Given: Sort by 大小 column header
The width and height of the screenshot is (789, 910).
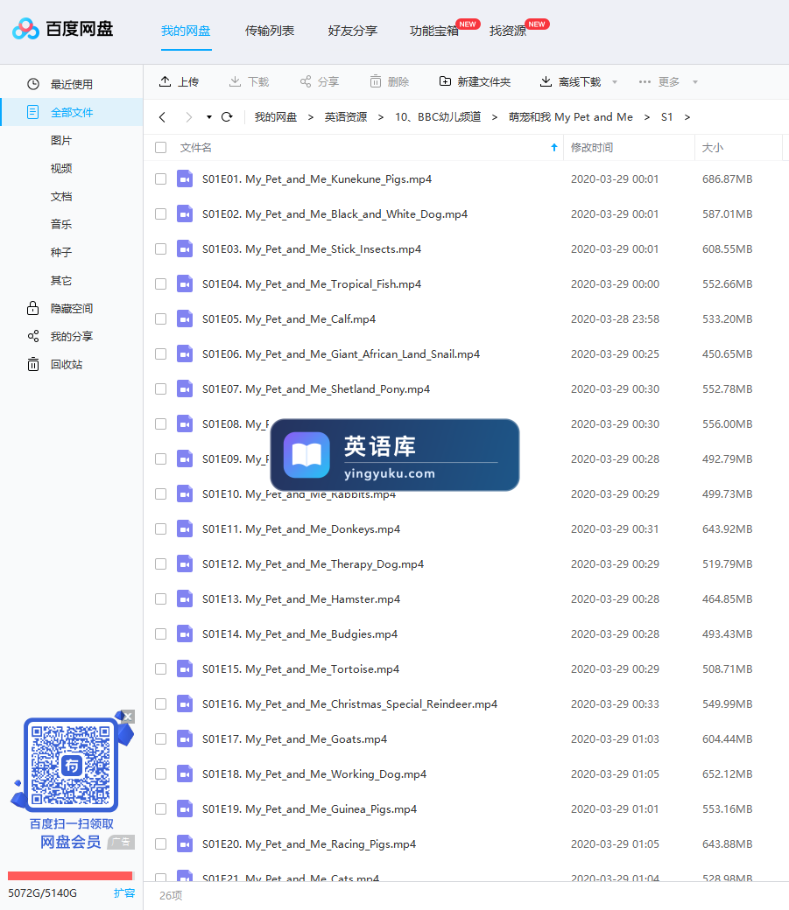Looking at the screenshot, I should click(713, 147).
